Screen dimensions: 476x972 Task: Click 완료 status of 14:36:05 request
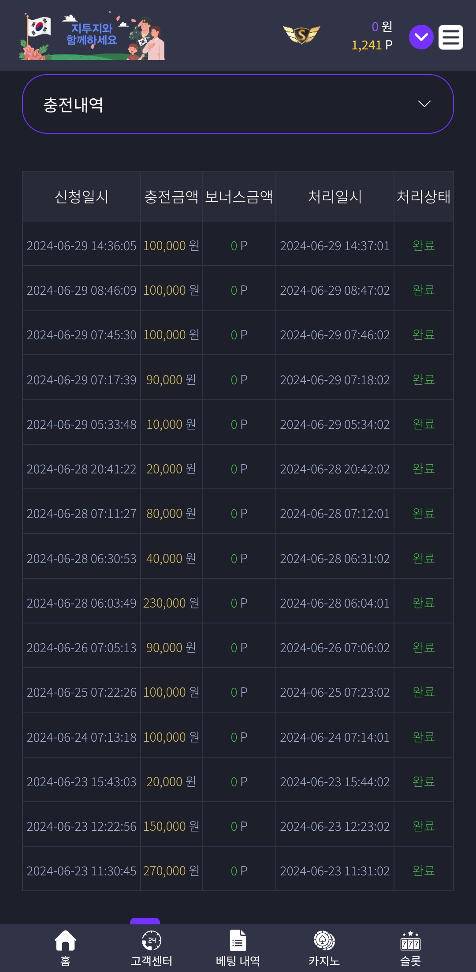424,245
